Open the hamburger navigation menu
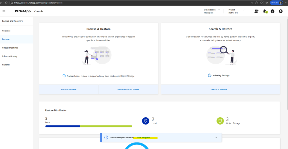Screen dimensions: 288x149 tap(4, 11)
